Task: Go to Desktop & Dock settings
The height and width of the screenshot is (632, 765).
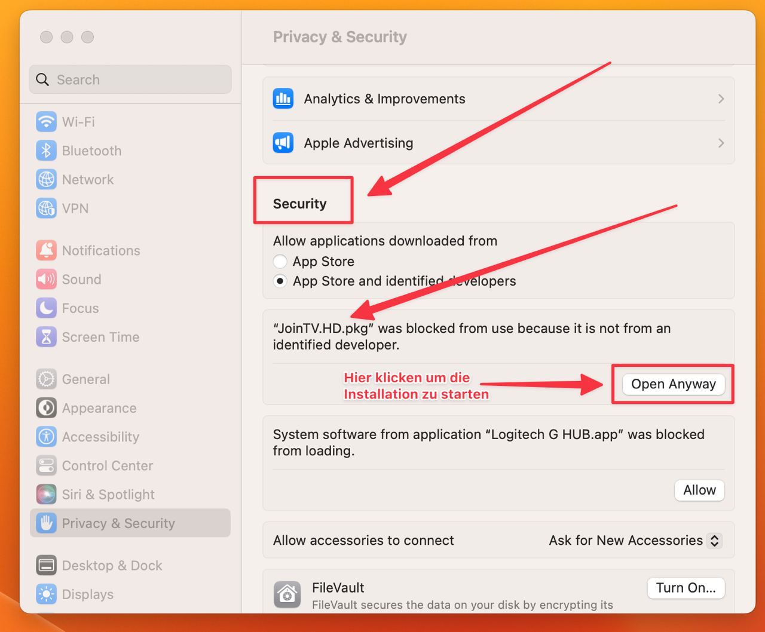Action: pos(111,566)
